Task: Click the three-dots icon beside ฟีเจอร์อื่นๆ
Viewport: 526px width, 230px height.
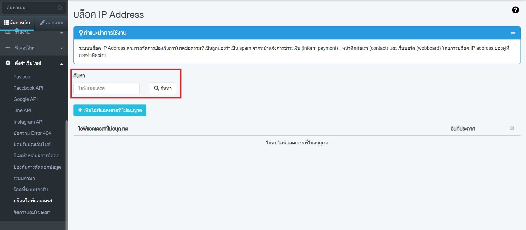Action: [8, 48]
